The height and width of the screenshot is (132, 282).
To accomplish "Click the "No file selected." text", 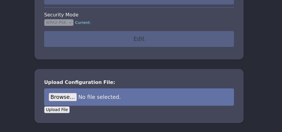I will pyautogui.click(x=99, y=97).
